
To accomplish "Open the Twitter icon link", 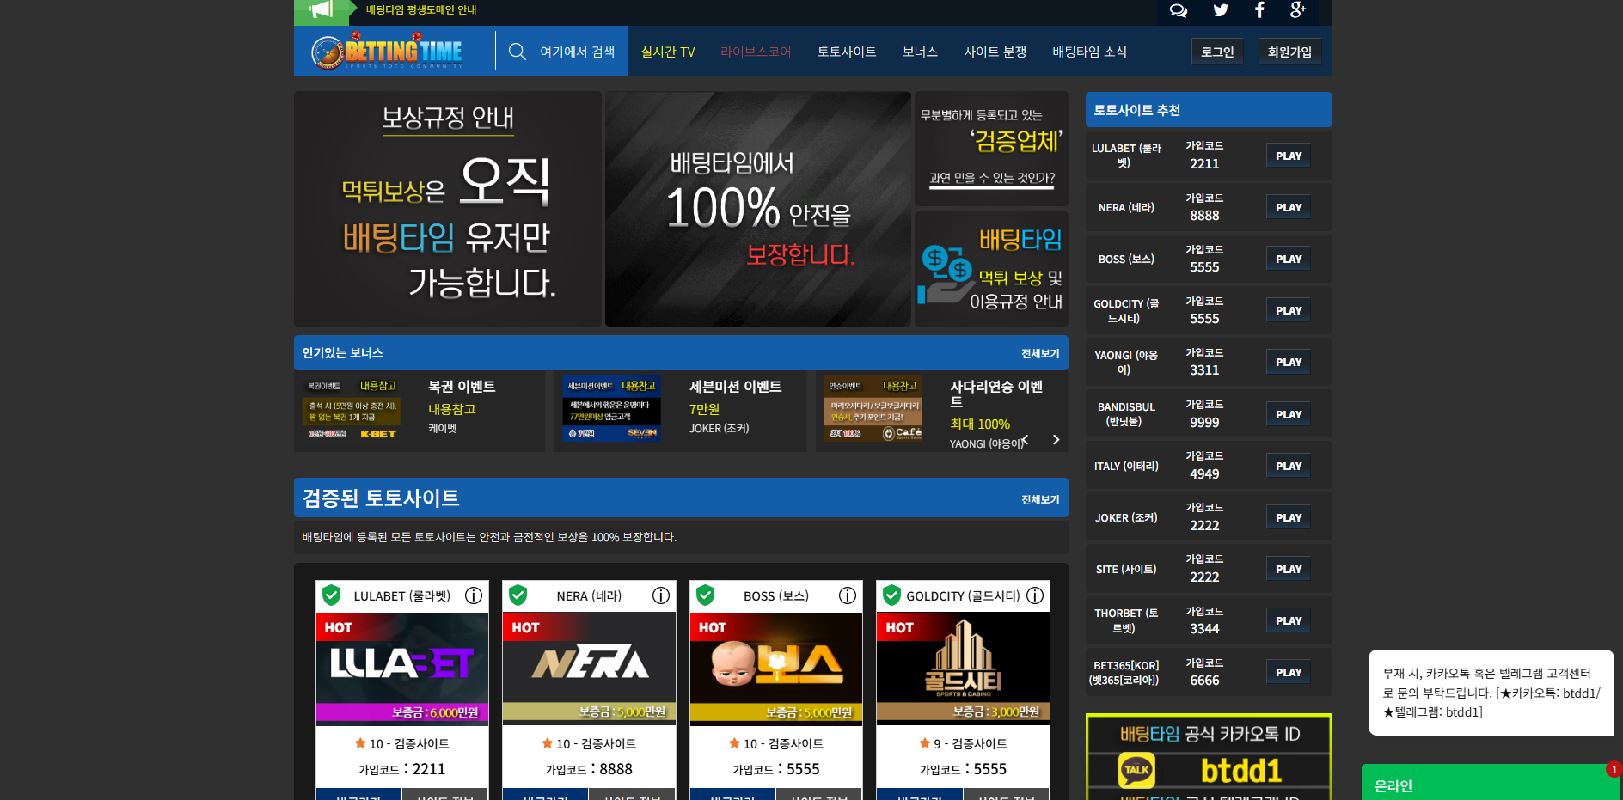I will click(x=1220, y=10).
